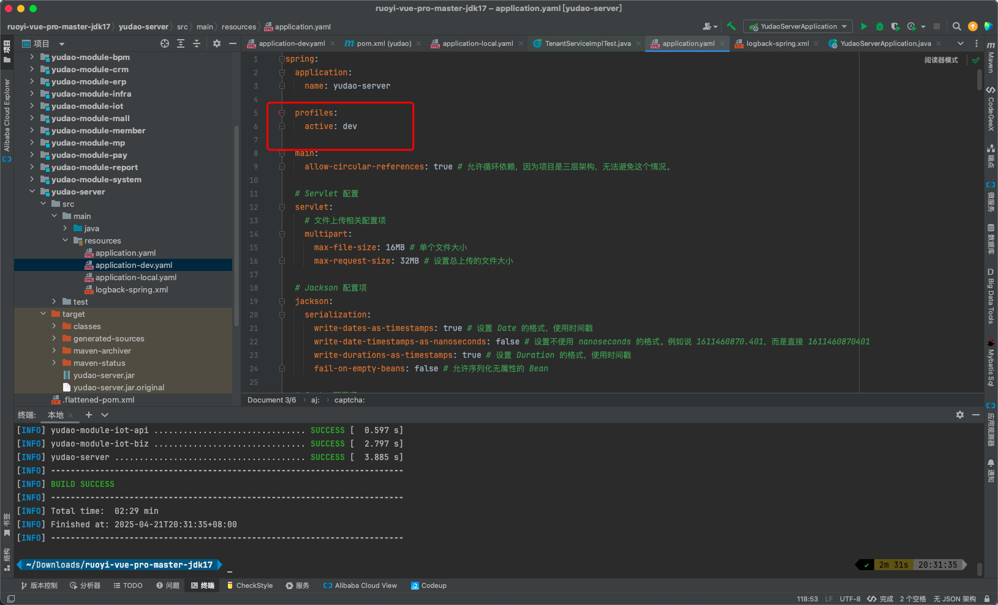Open the search everywhere magnifier icon
The height and width of the screenshot is (605, 998).
pos(957,26)
